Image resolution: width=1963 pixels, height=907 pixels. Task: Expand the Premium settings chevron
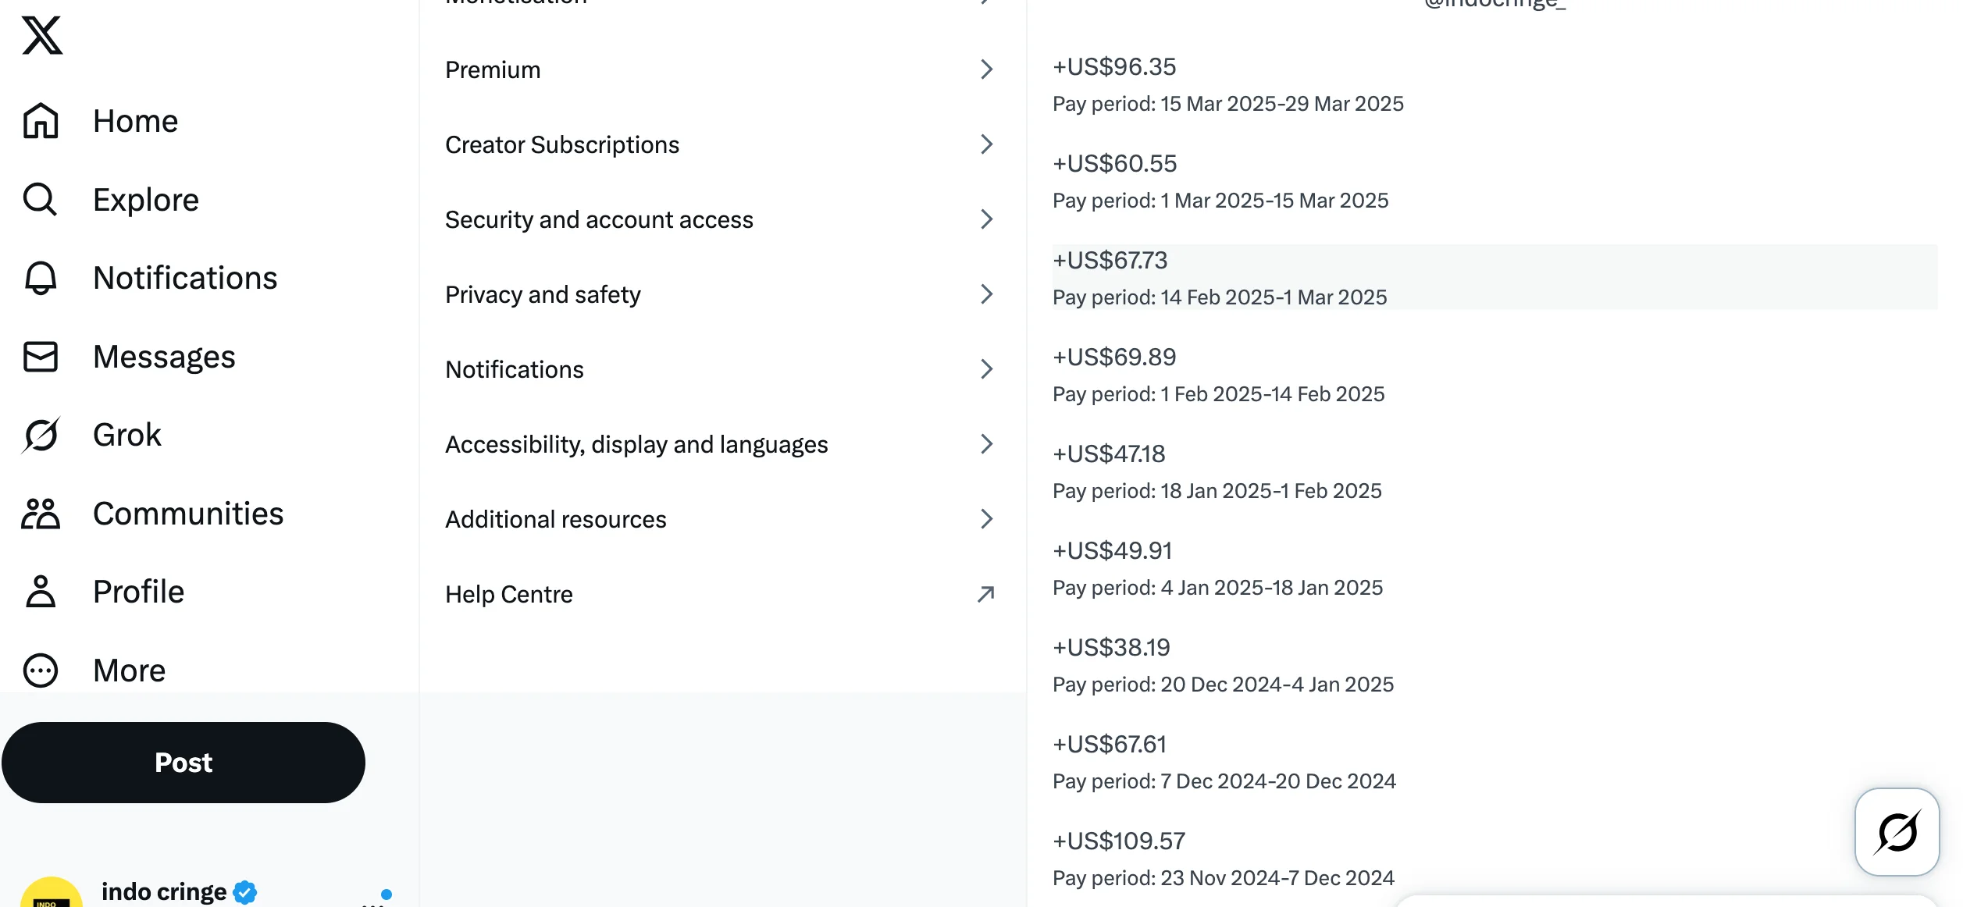(x=986, y=69)
